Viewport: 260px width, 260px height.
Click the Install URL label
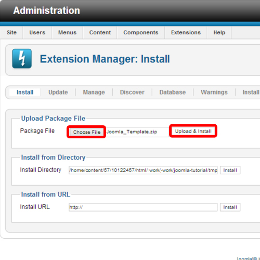coord(35,207)
